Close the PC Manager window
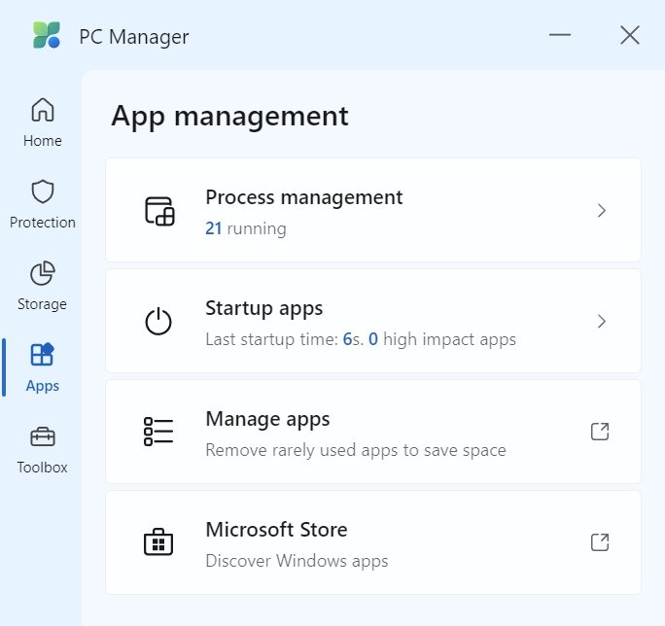Image resolution: width=665 pixels, height=626 pixels. tap(630, 35)
